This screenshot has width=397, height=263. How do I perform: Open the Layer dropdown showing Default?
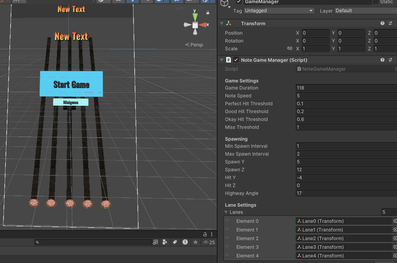(366, 11)
